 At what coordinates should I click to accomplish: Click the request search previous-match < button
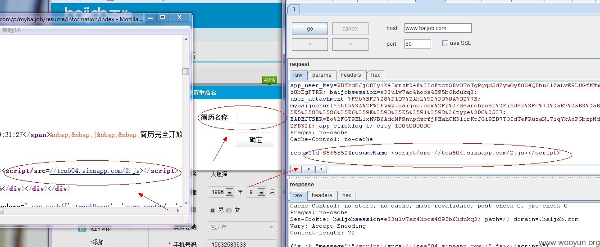[x=308, y=169]
